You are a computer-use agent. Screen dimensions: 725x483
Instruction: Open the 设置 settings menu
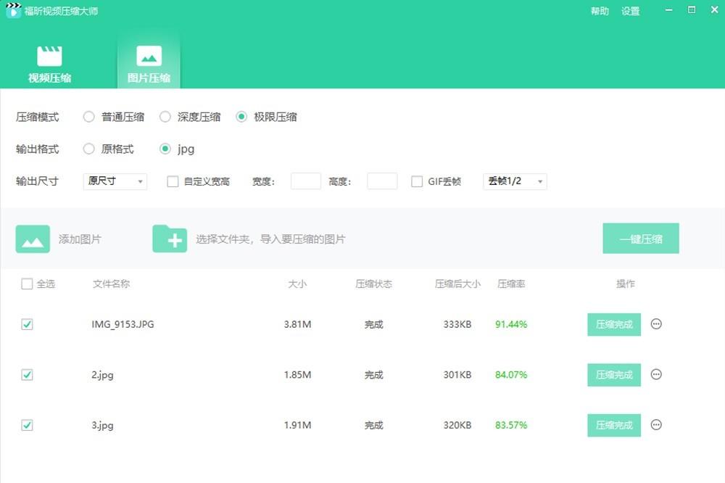click(x=631, y=11)
